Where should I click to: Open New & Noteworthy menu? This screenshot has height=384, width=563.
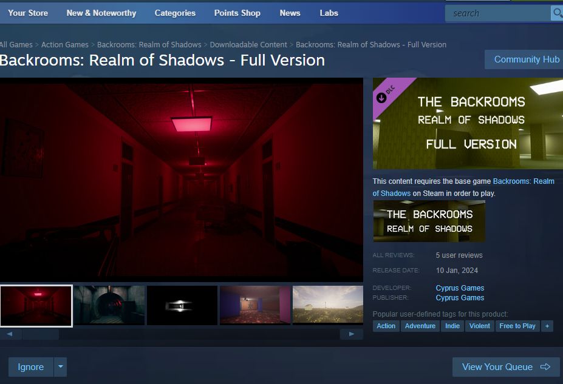click(x=101, y=13)
